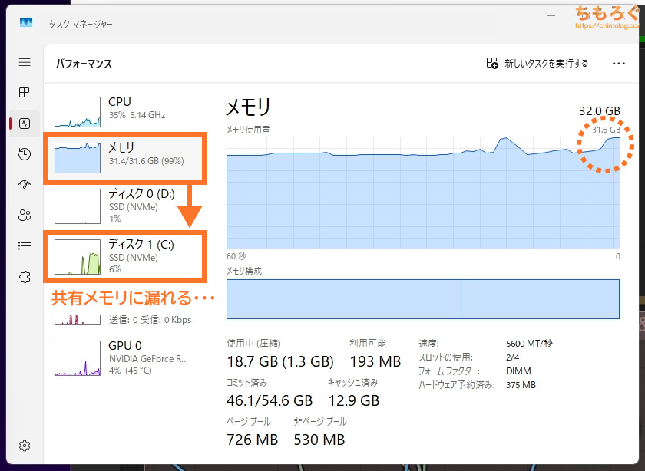This screenshot has width=645, height=471.
Task: Click the 530 MB non-paged pool value
Action: (x=319, y=440)
